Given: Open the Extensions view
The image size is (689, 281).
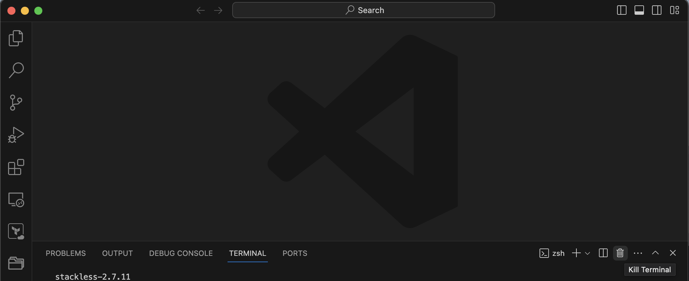Looking at the screenshot, I should coord(16,167).
